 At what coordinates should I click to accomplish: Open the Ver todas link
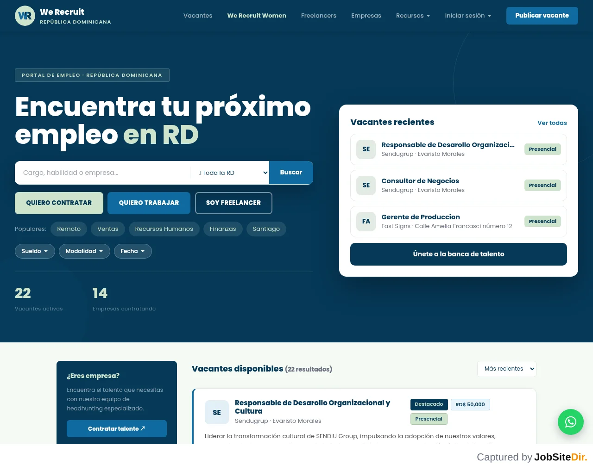pyautogui.click(x=552, y=123)
